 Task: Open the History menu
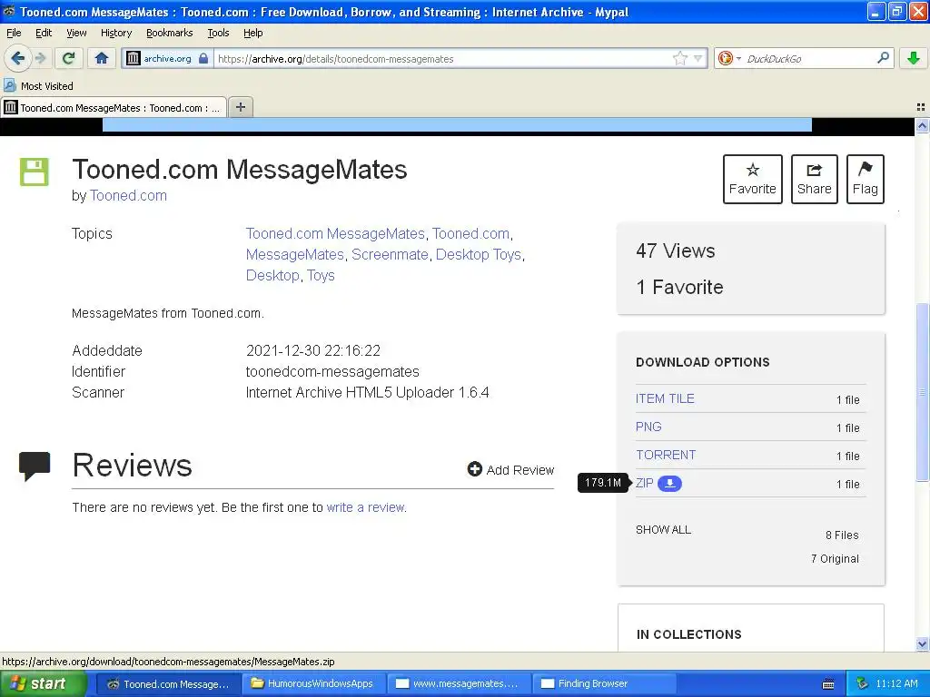(x=115, y=33)
